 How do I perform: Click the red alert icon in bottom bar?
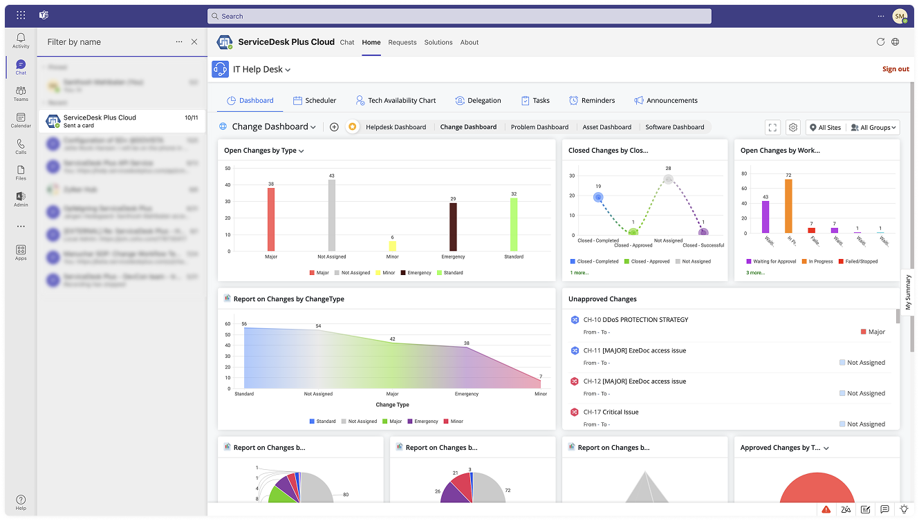coord(826,509)
